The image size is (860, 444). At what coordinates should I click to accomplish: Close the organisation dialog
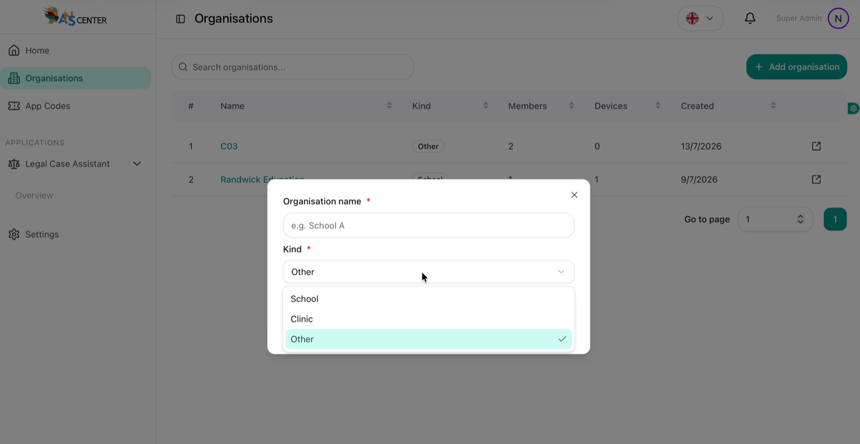(574, 195)
